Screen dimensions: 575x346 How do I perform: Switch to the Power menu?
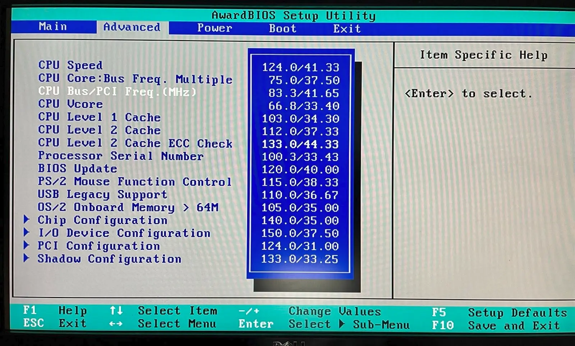click(215, 28)
